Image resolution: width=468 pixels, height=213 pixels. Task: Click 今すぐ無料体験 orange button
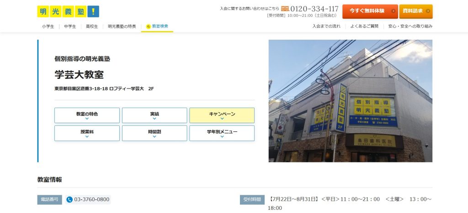[x=370, y=11]
